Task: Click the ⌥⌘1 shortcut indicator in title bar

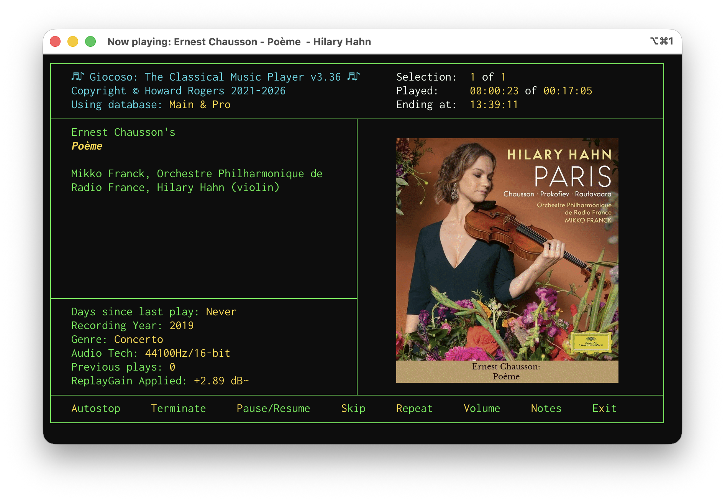Action: click(661, 41)
